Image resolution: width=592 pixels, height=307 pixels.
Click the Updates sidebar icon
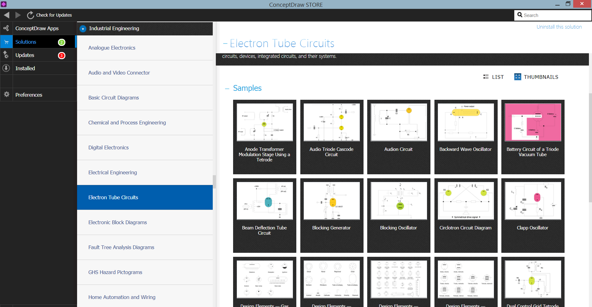6,55
